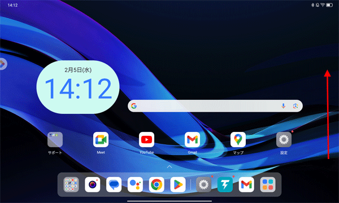The image size is (339, 203).
Task: Expand the app drawer chevron above dock
Action: click(169, 166)
